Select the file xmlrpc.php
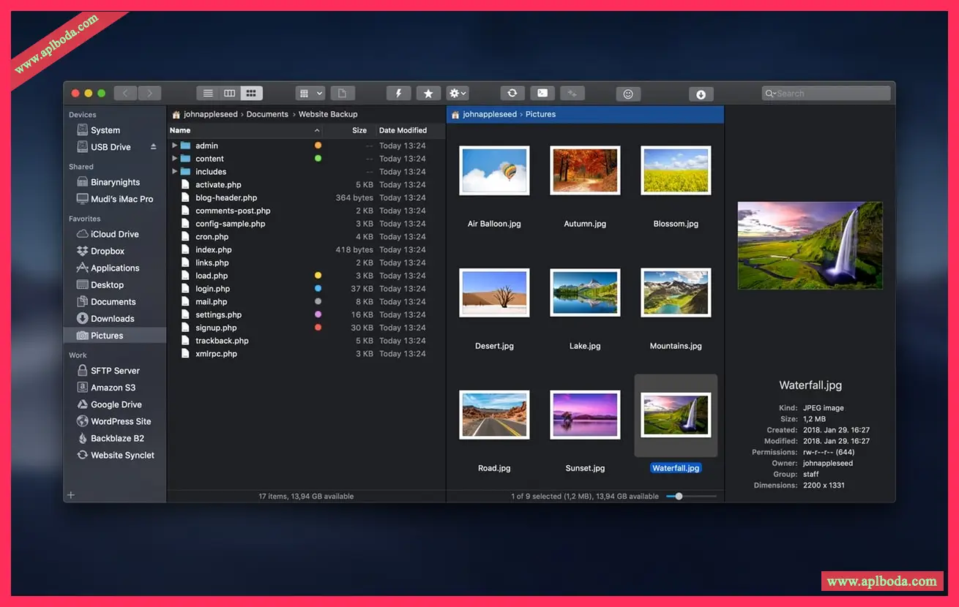 pos(307,354)
